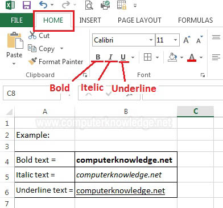Open Font Color palette arrow
Image resolution: width=223 pixels, height=208 pixels.
pos(201,57)
